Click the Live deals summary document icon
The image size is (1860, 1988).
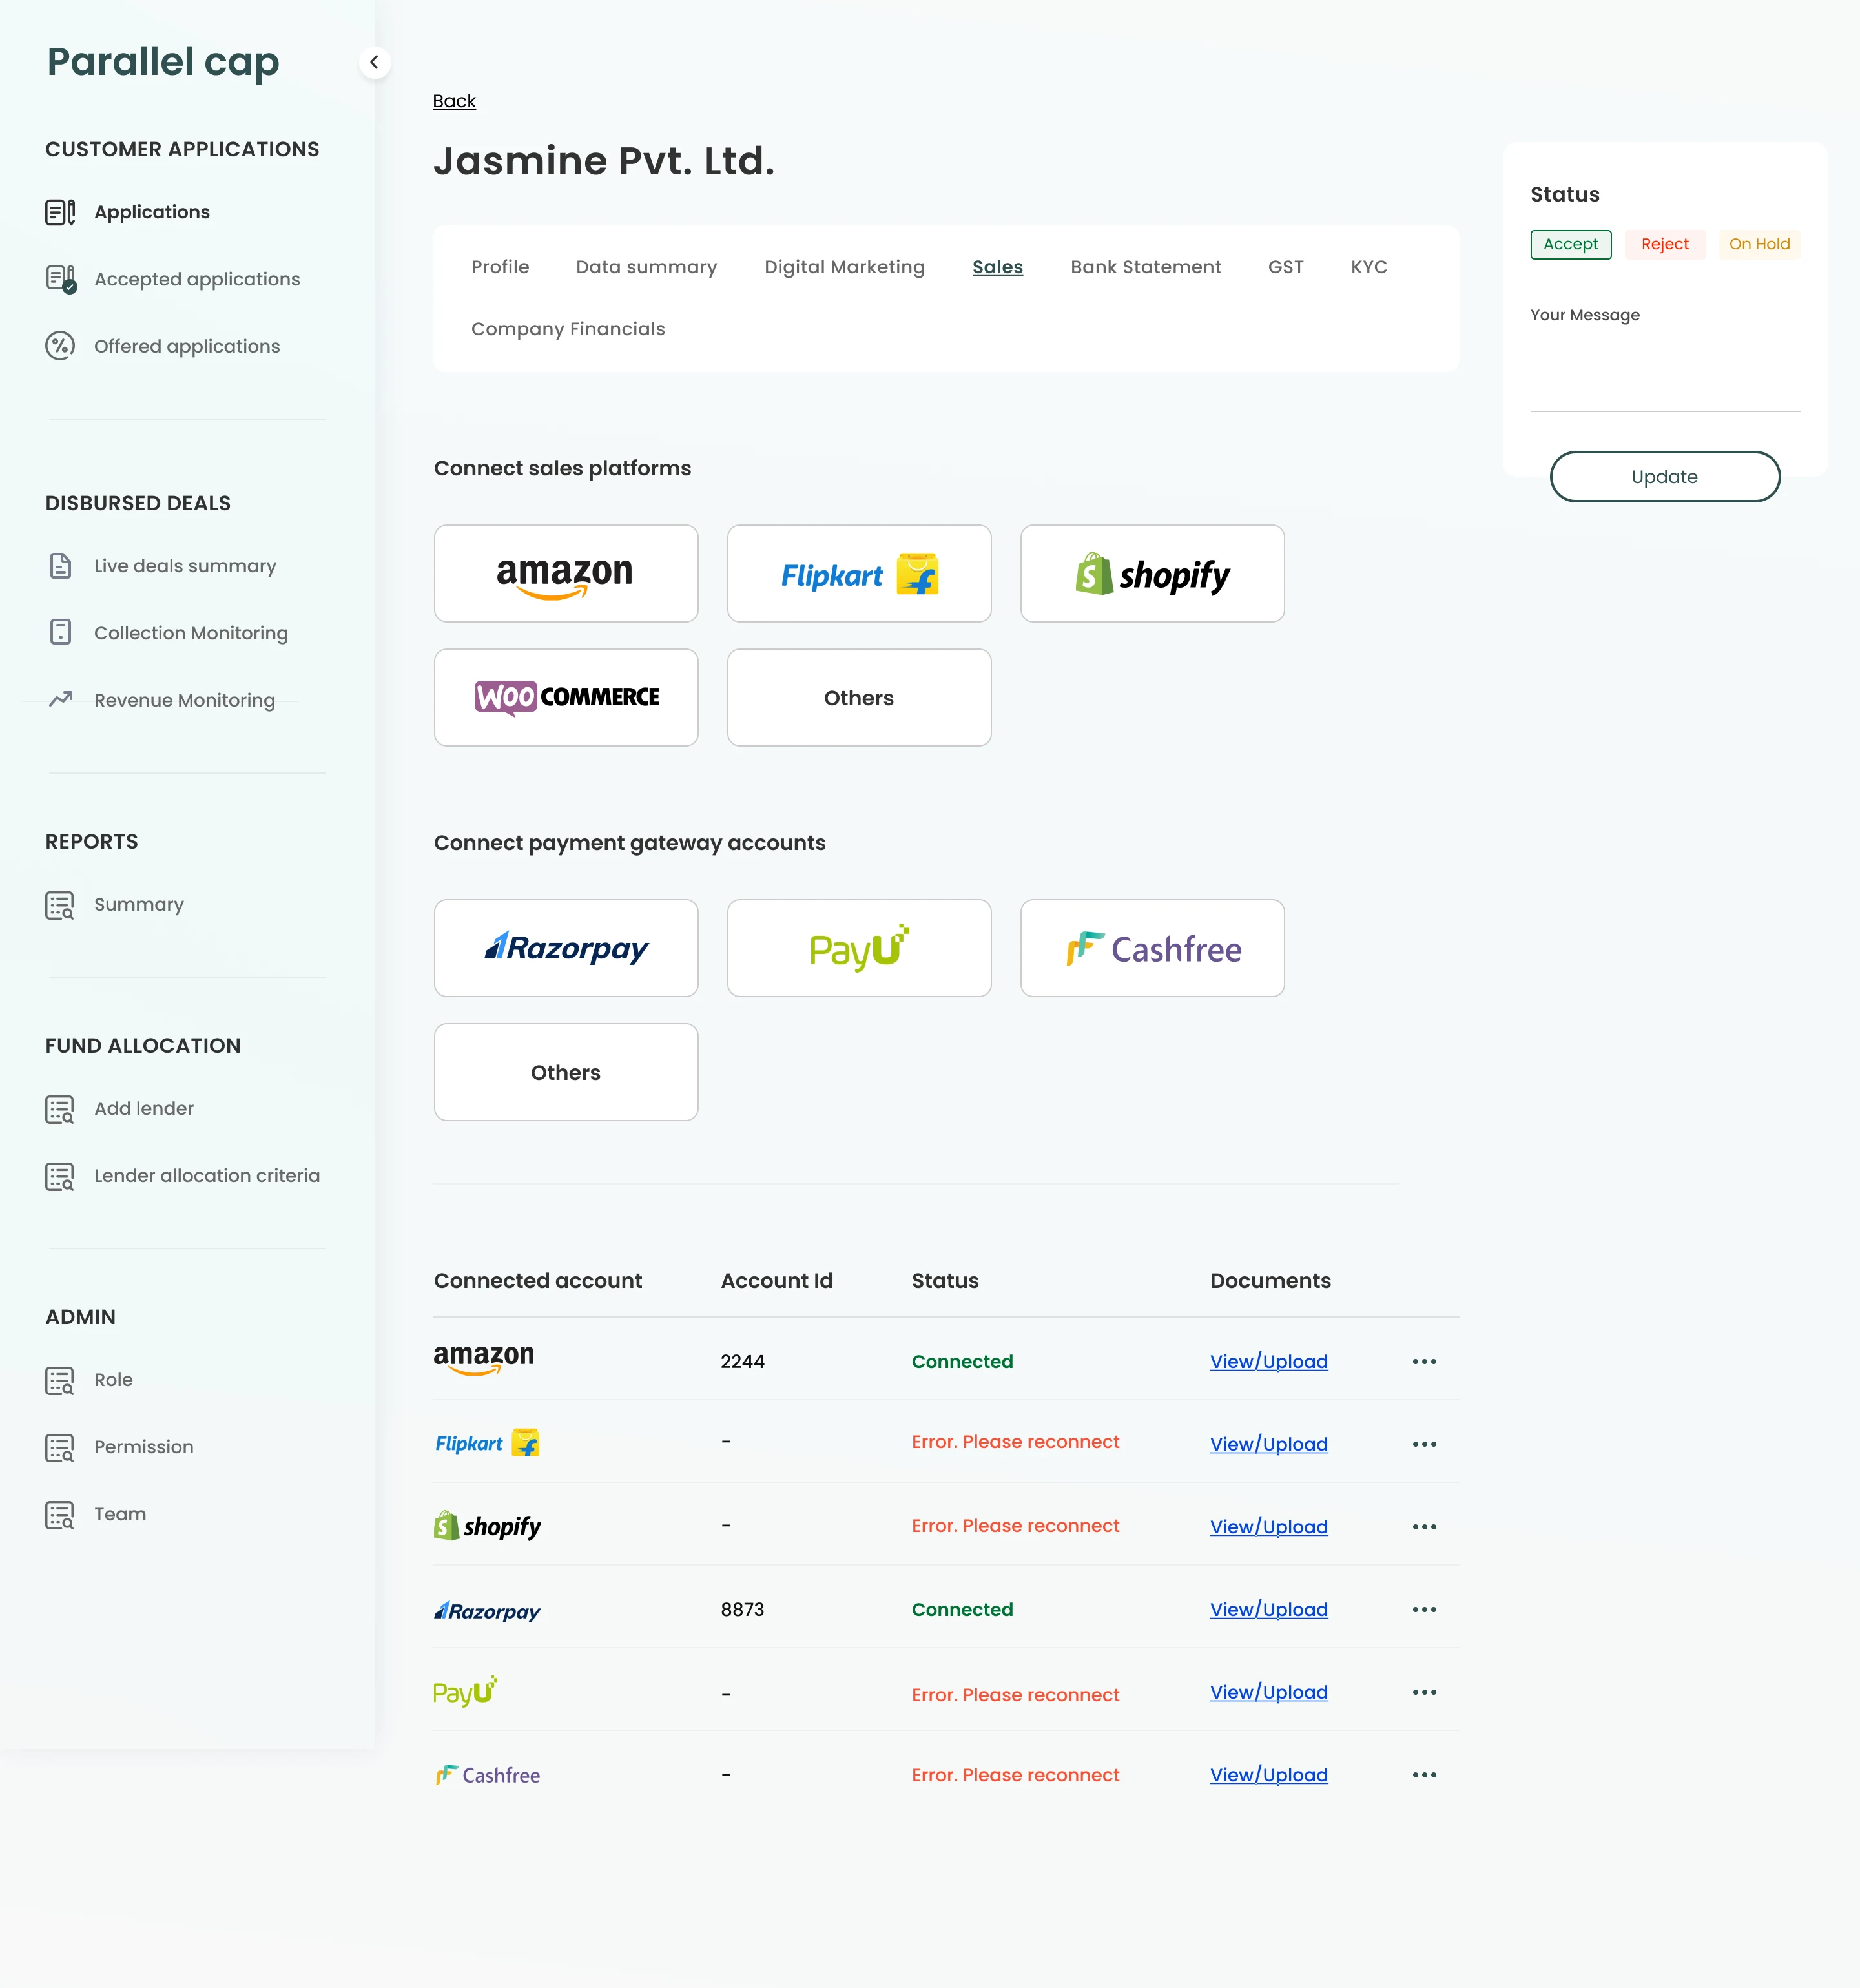tap(60, 566)
